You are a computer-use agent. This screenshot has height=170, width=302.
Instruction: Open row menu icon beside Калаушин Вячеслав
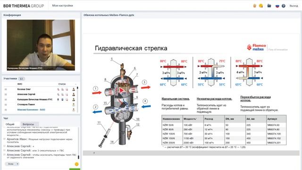(6, 100)
